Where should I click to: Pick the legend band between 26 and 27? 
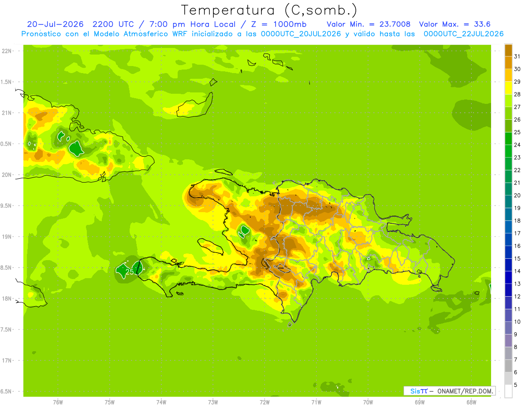508,113
